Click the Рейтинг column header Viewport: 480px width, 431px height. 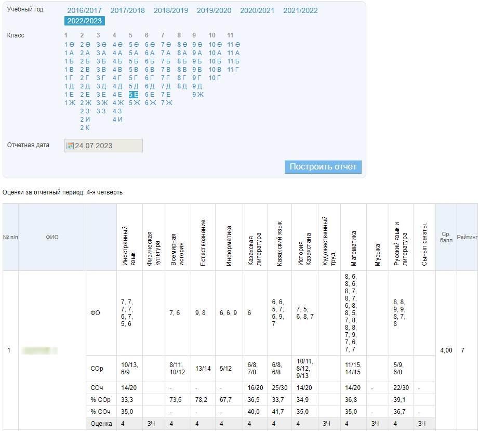pyautogui.click(x=467, y=237)
